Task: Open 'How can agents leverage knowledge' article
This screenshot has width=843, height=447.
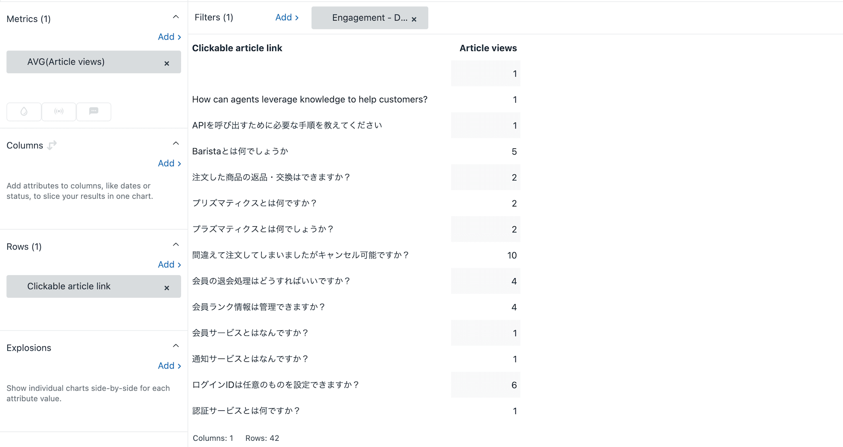Action: [x=310, y=99]
